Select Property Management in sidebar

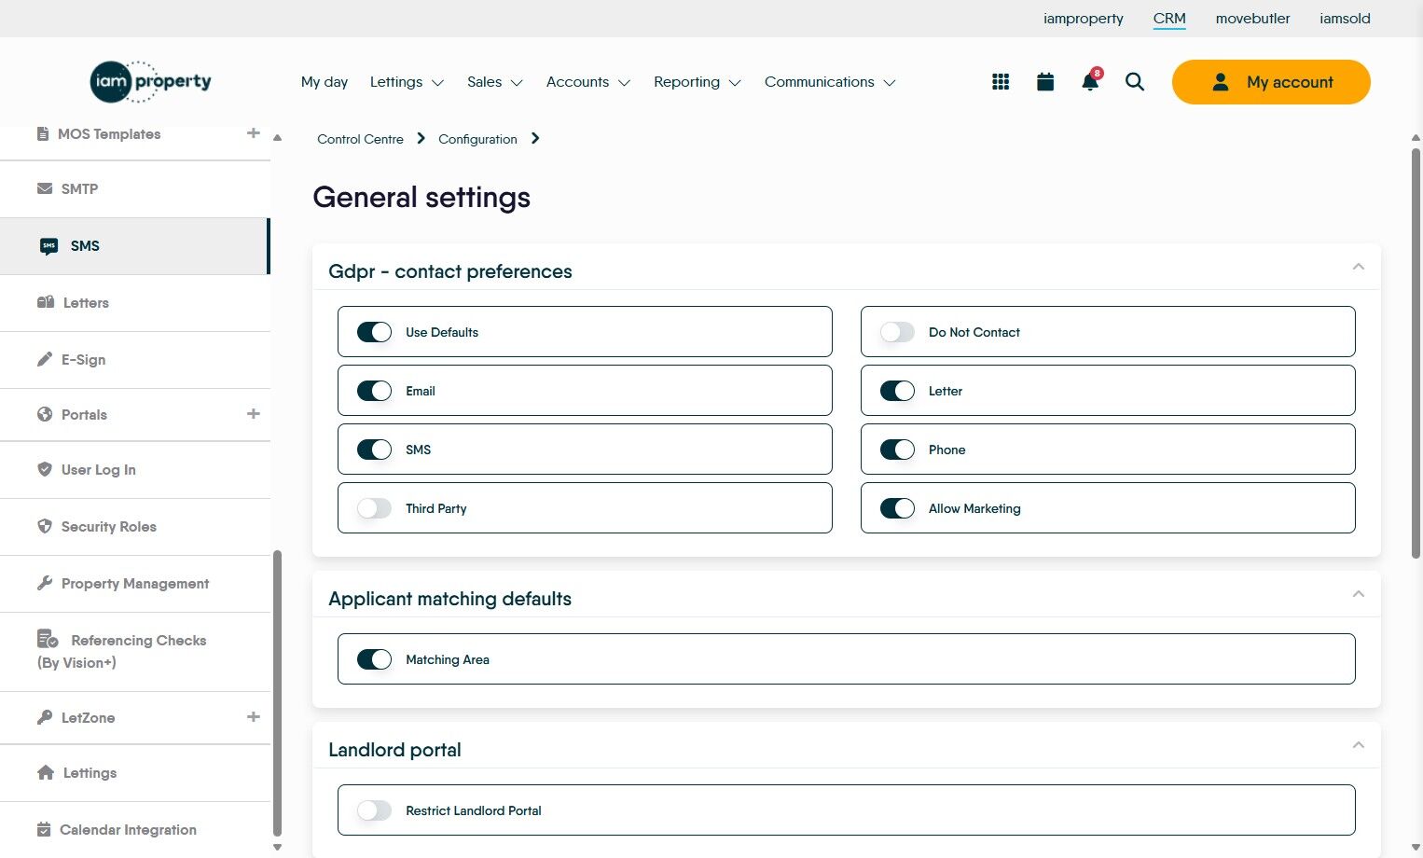tap(135, 584)
